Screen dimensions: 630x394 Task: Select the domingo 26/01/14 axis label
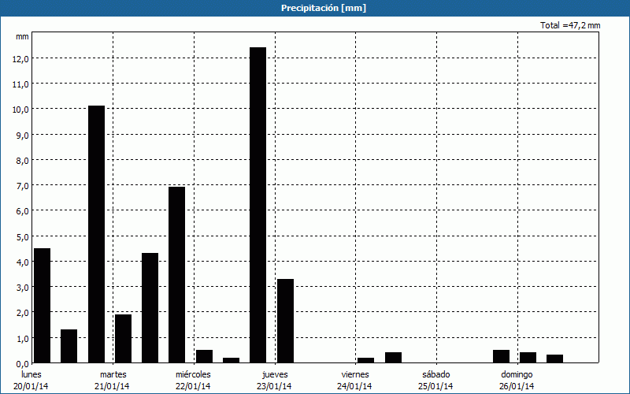pyautogui.click(x=517, y=380)
